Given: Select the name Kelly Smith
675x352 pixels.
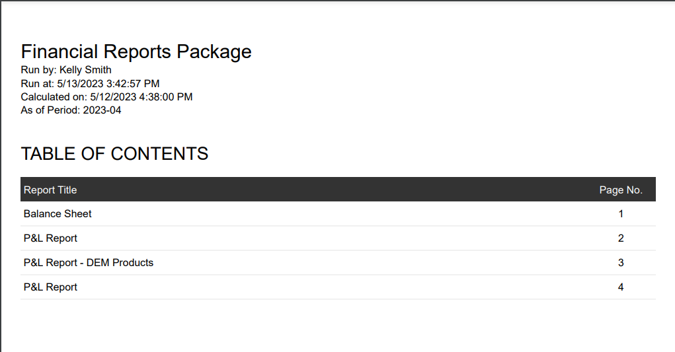Looking at the screenshot, I should (x=85, y=70).
